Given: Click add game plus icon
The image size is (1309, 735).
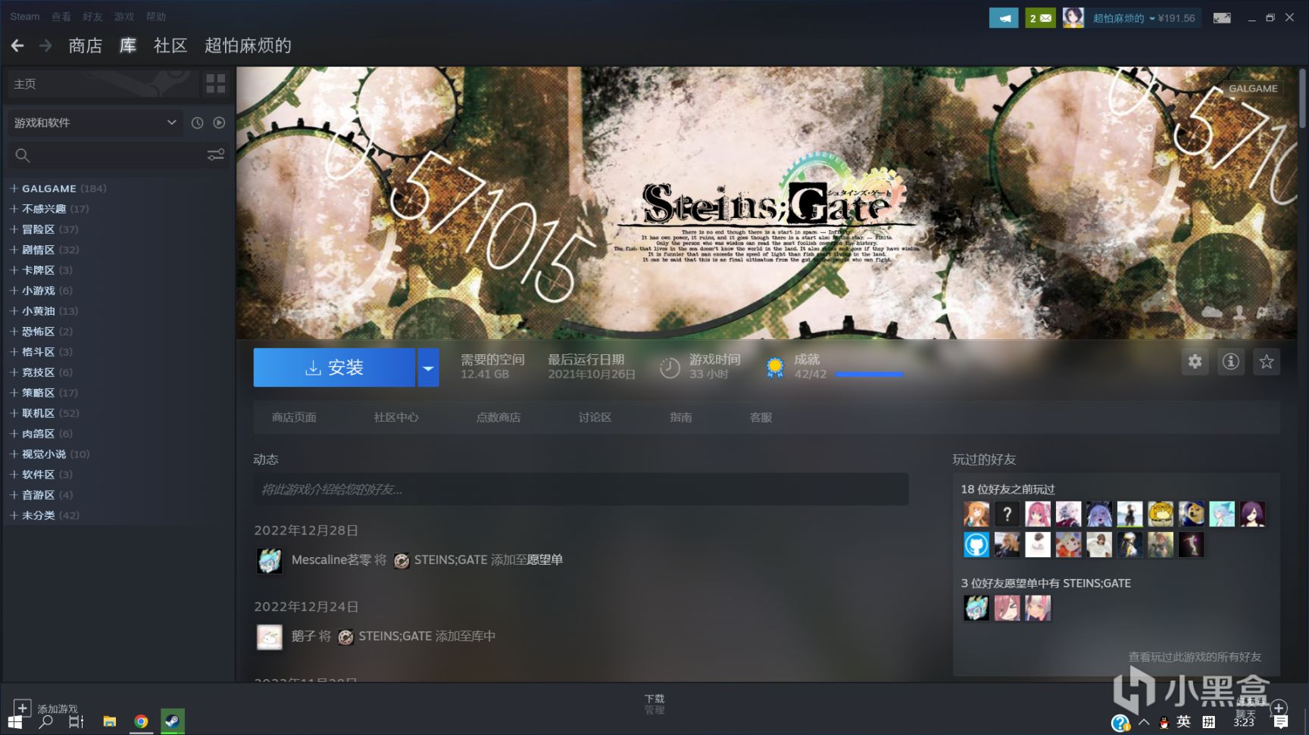Looking at the screenshot, I should pyautogui.click(x=22, y=709).
